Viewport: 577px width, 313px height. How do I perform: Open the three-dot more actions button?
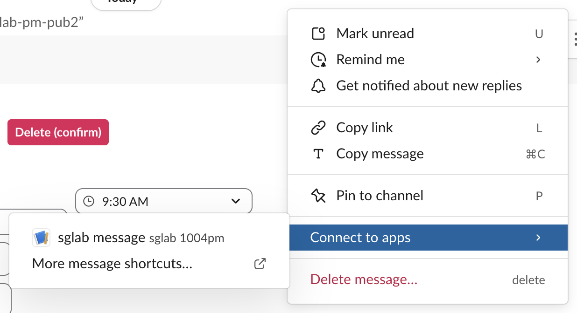pos(575,39)
